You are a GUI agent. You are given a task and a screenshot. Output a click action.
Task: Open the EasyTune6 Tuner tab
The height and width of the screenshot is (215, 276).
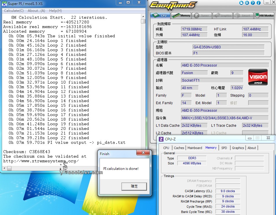[202, 16]
